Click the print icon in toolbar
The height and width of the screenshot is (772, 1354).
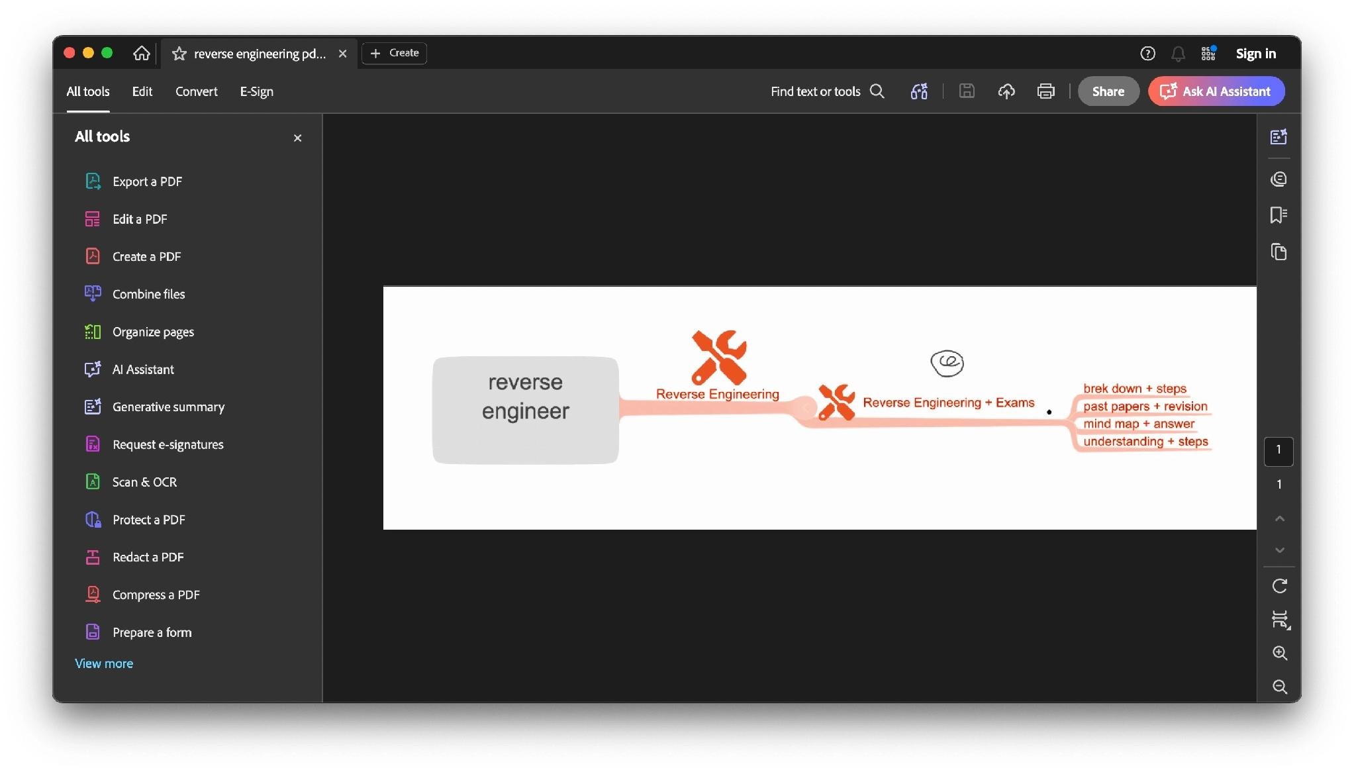click(1045, 91)
